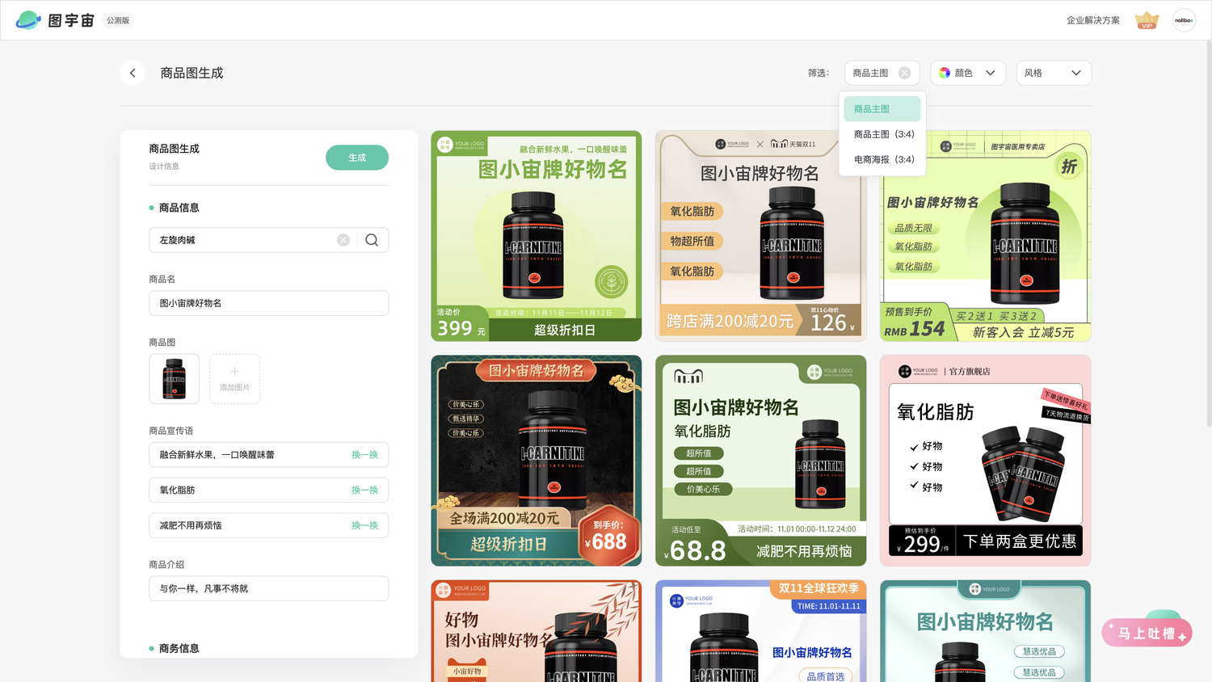Click the 商品图生成 page title
The width and height of the screenshot is (1212, 682).
[191, 73]
